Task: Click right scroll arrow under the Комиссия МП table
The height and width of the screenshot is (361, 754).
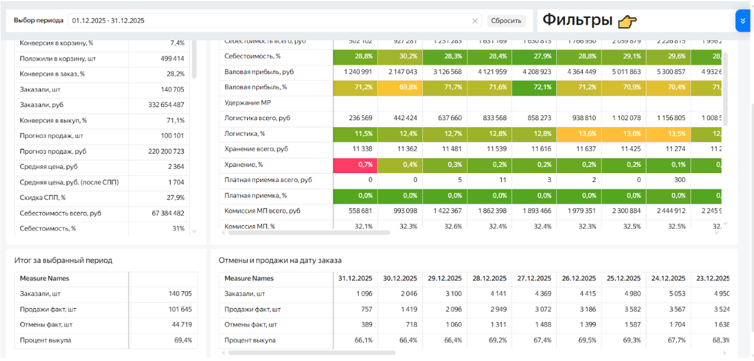Action: pos(716,232)
